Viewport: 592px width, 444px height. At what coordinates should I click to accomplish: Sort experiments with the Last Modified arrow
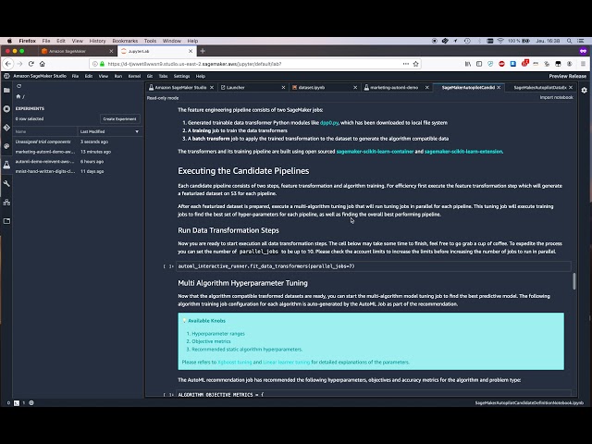point(137,131)
